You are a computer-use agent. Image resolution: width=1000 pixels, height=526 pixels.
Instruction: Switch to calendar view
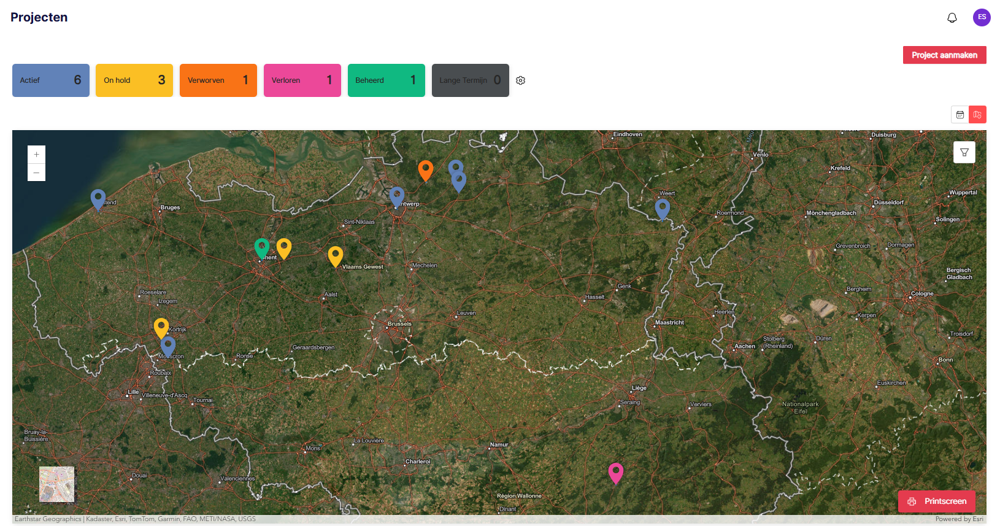coord(960,115)
